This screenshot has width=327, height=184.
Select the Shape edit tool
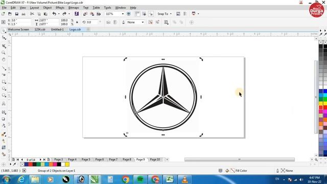point(4,38)
